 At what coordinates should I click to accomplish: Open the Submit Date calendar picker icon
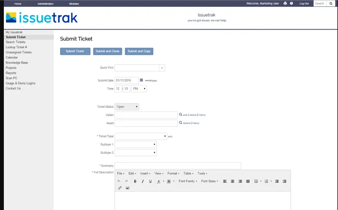click(142, 80)
